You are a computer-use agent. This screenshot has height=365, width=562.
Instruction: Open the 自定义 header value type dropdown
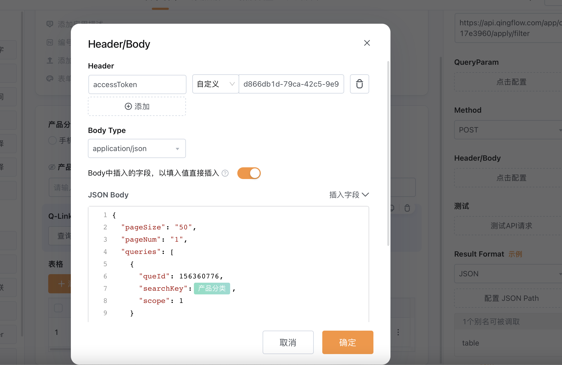pos(215,84)
